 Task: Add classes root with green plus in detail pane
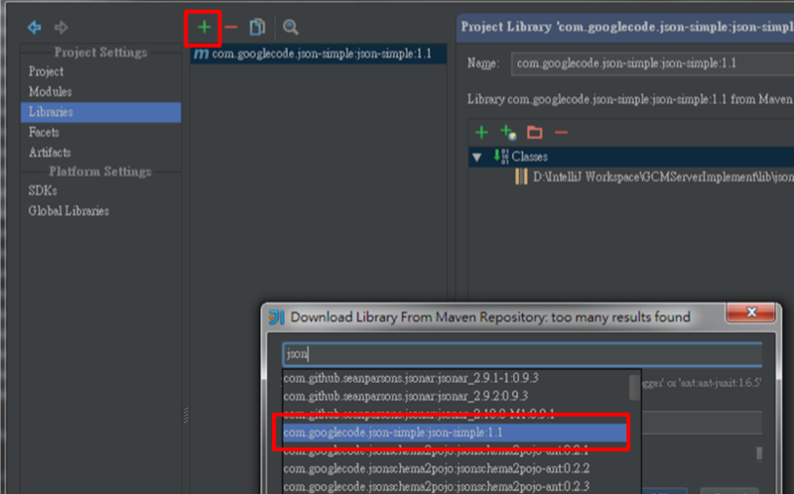click(481, 133)
